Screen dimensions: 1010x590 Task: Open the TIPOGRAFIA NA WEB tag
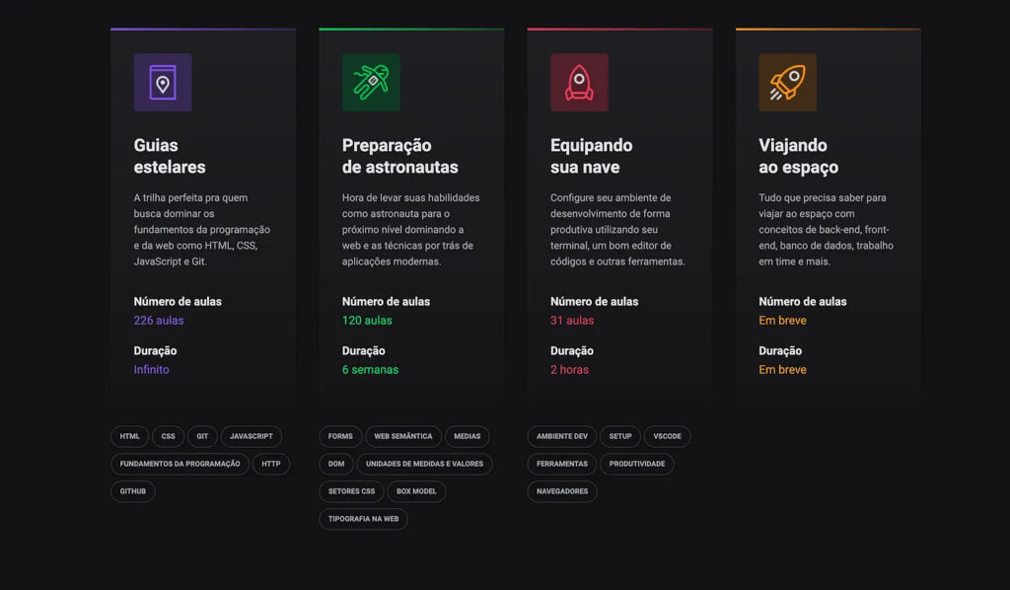point(363,519)
